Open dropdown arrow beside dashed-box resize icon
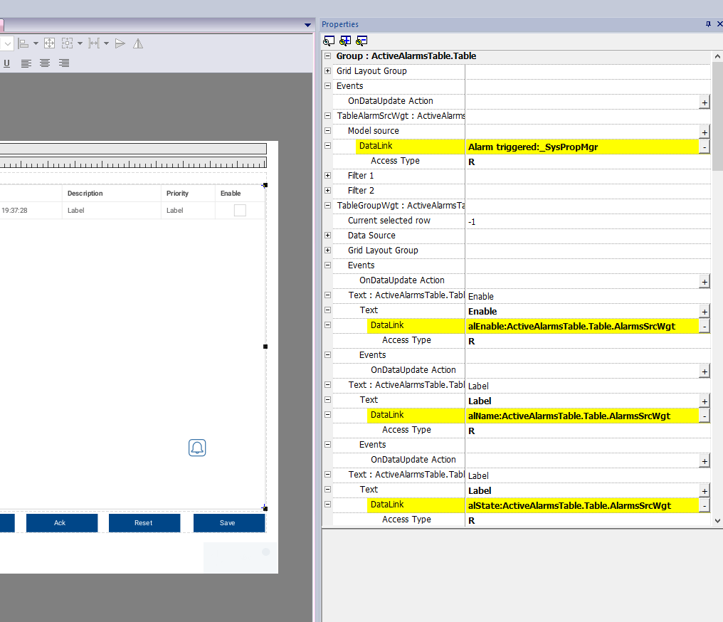 tap(80, 43)
